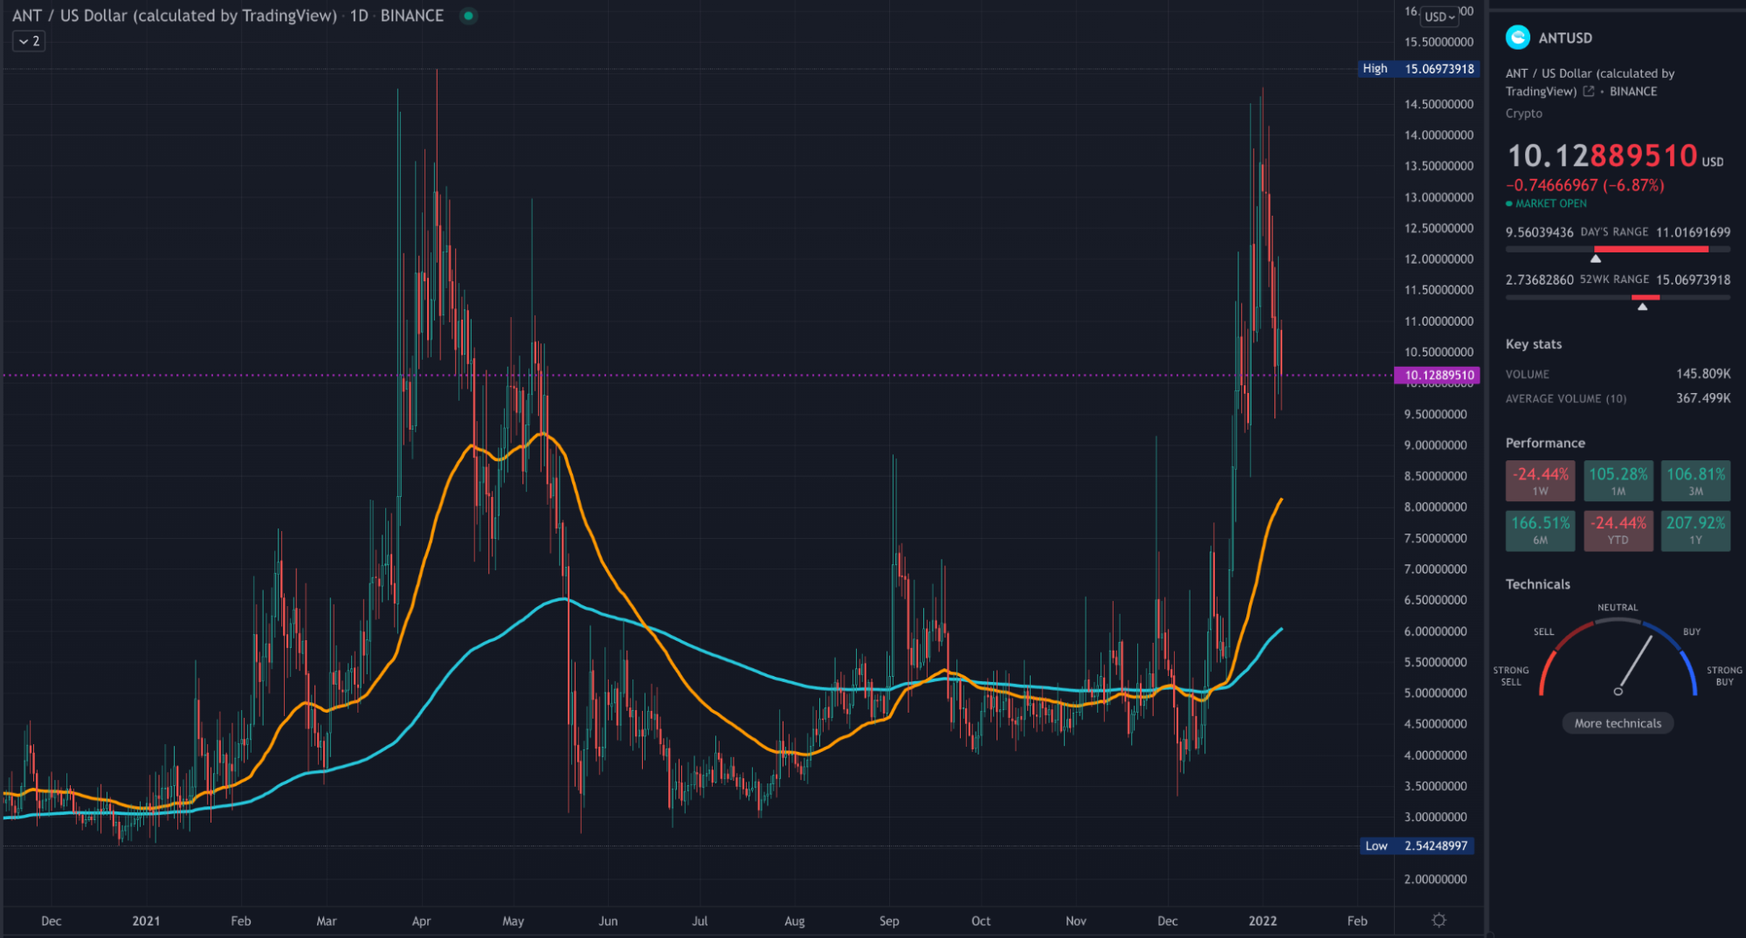This screenshot has height=938, width=1746.
Task: Click the price change -0.74666967 (-6.87%)
Action: [1584, 185]
